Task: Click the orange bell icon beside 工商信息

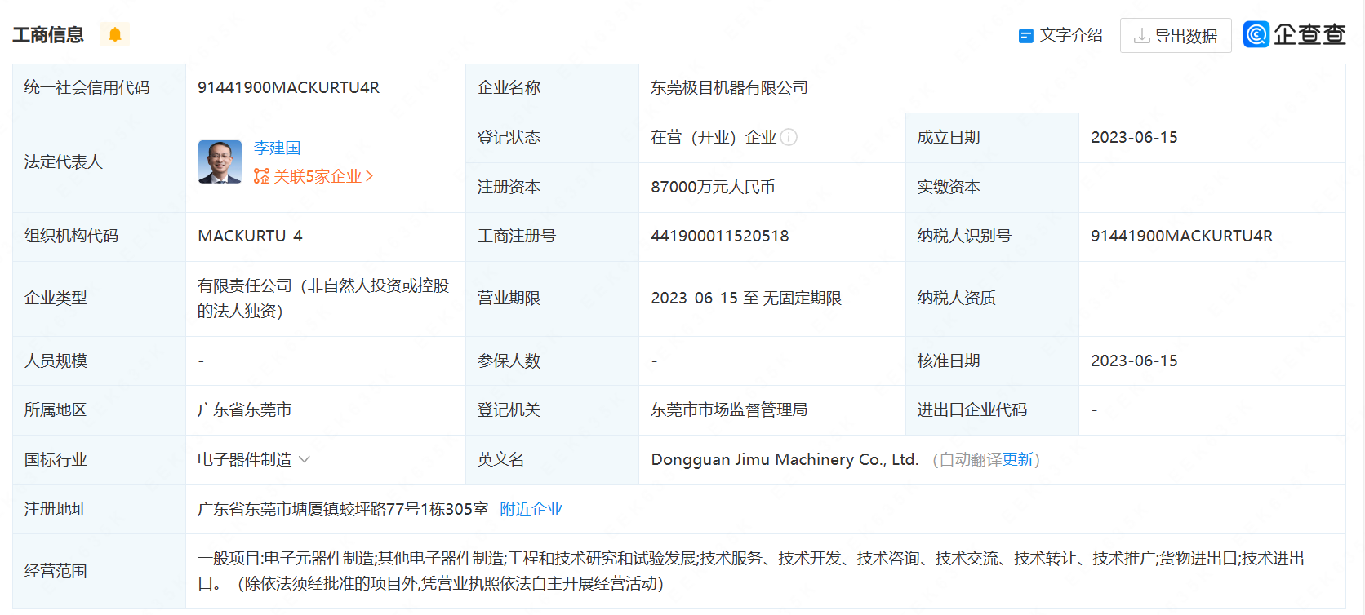Action: [115, 34]
